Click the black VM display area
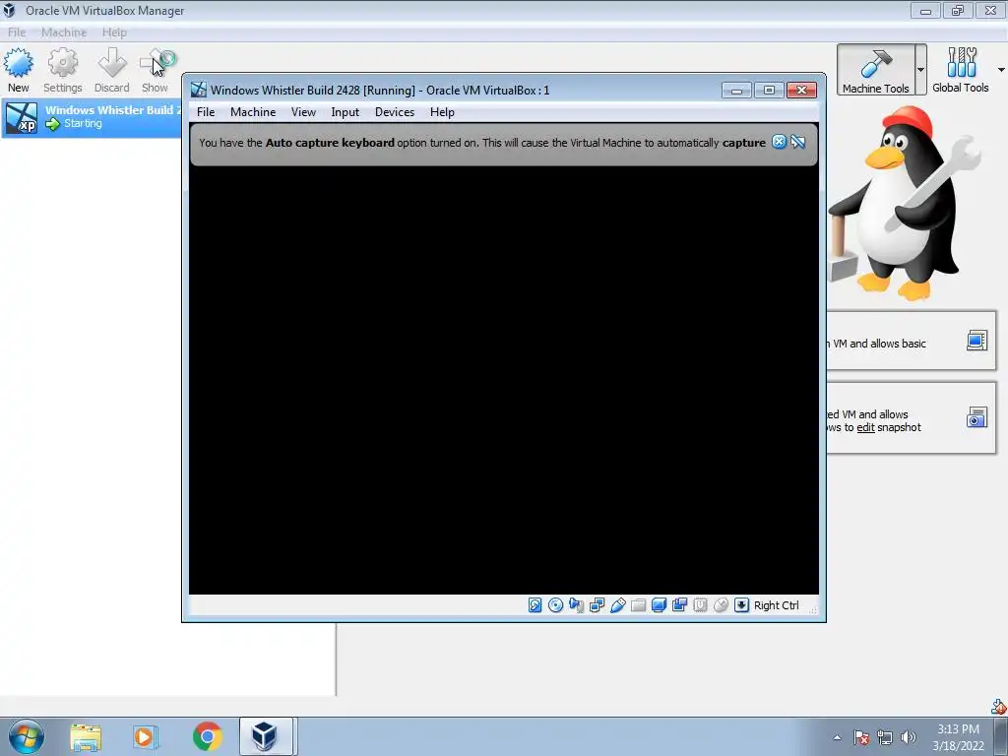The height and width of the screenshot is (756, 1008). pyautogui.click(x=503, y=379)
